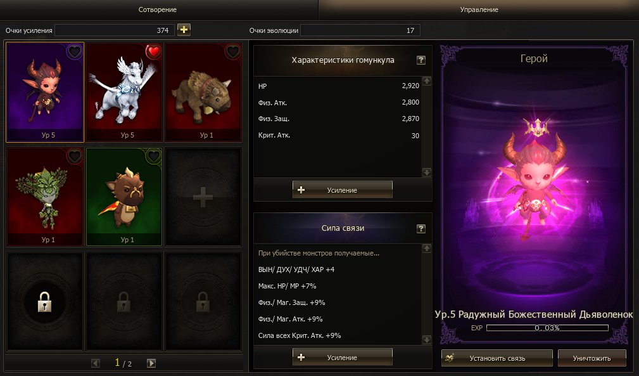This screenshot has width=639, height=376.
Task: Switch to the Управление tab
Action: (479, 10)
